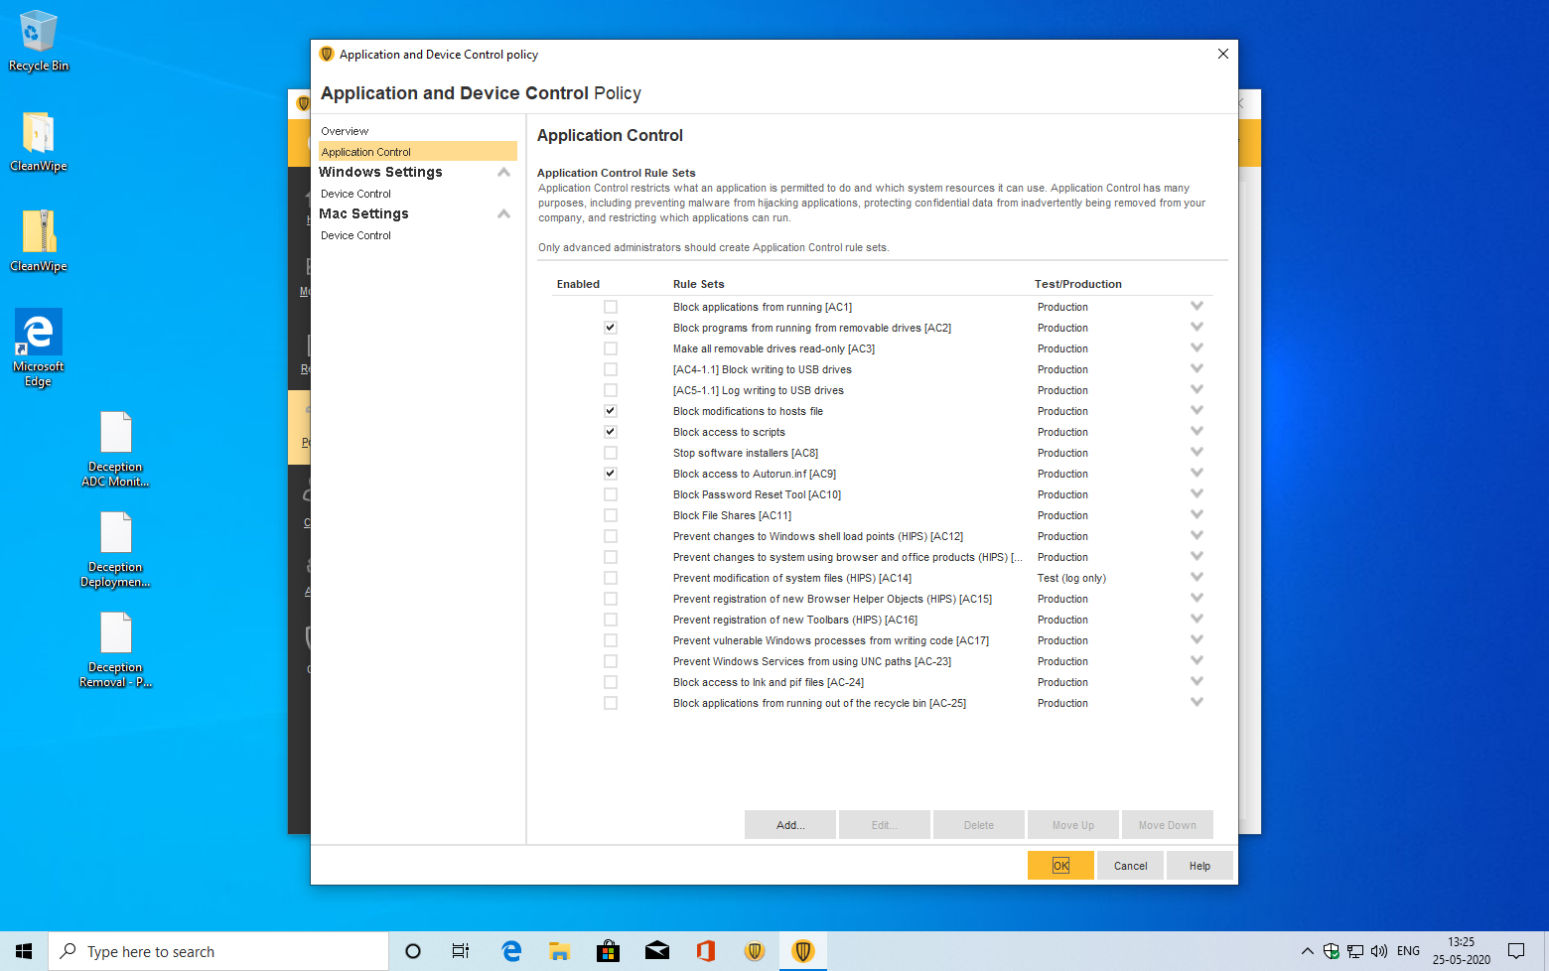Viewport: 1549px width, 971px height.
Task: Click the Windows search box
Action: click(x=218, y=951)
